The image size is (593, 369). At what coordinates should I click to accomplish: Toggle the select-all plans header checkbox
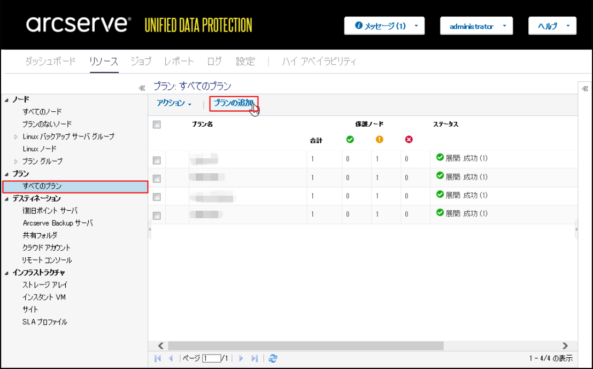(x=157, y=125)
